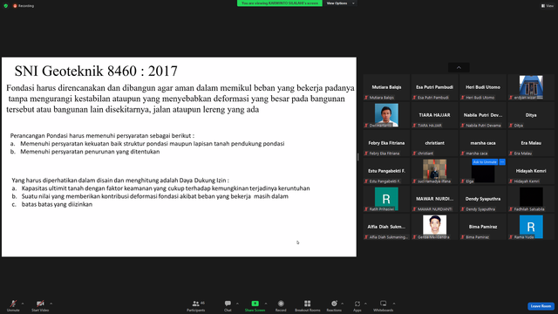Select Fadhilah Salsabila's black video tile

coord(531,198)
